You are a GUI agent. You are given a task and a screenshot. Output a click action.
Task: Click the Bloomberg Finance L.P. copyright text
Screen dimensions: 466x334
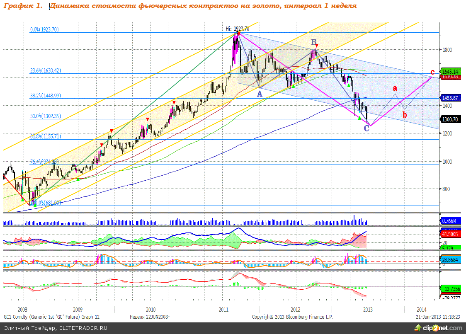click(292, 317)
